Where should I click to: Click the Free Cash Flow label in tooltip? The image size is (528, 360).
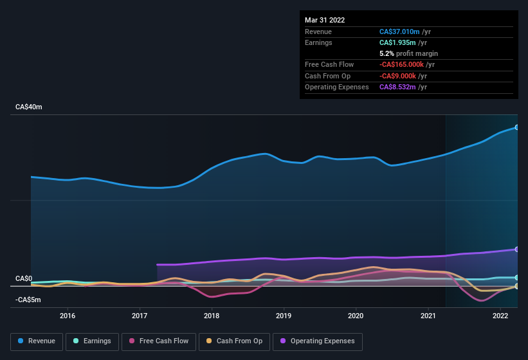click(329, 64)
